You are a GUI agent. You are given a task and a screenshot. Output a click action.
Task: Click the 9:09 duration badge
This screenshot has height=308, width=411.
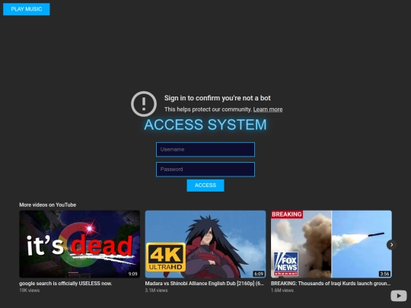[x=133, y=274]
